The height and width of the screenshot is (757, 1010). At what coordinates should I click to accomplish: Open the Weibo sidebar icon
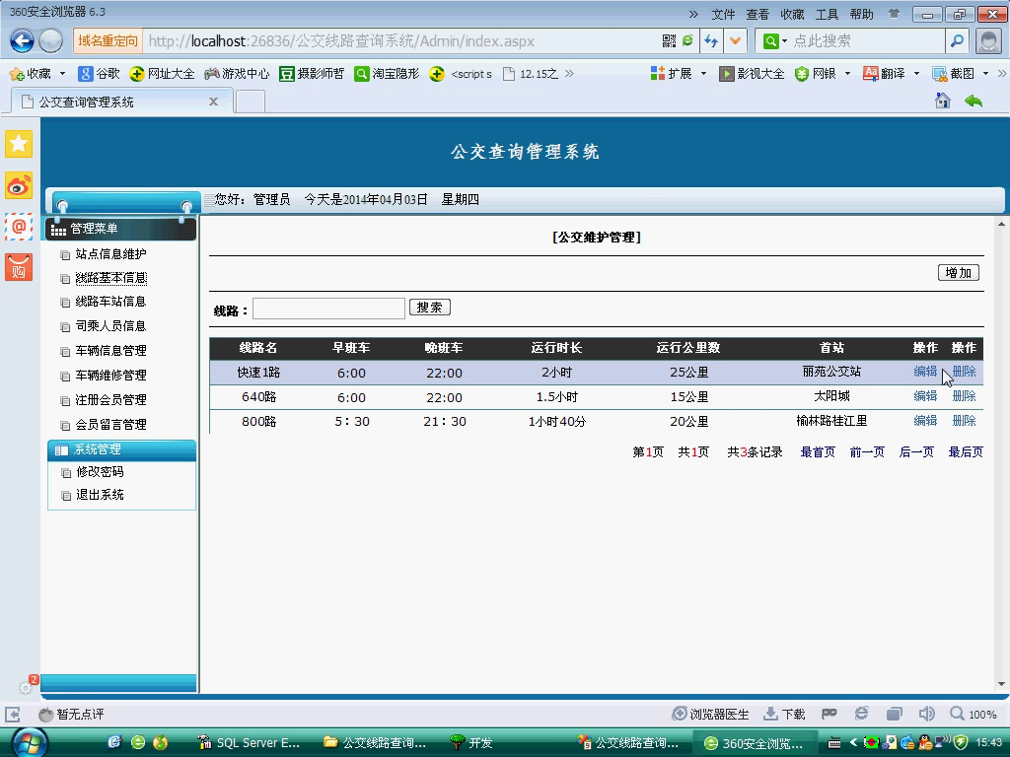(x=19, y=184)
